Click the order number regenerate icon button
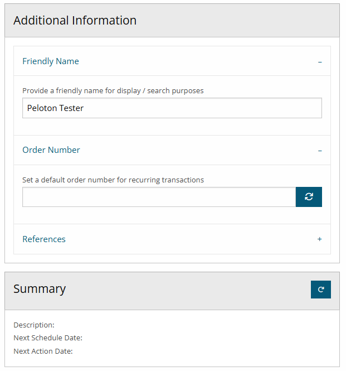This screenshot has width=346, height=371. click(309, 197)
